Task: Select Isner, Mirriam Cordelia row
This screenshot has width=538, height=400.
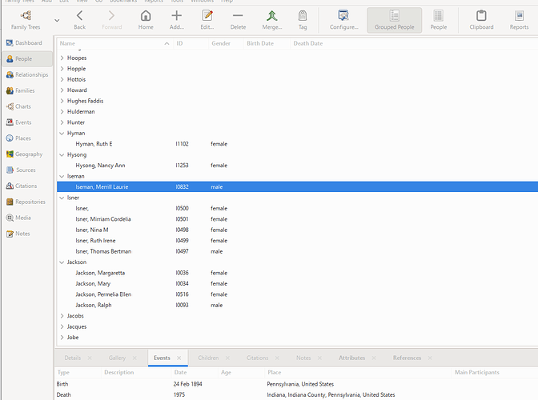Action: (x=297, y=219)
